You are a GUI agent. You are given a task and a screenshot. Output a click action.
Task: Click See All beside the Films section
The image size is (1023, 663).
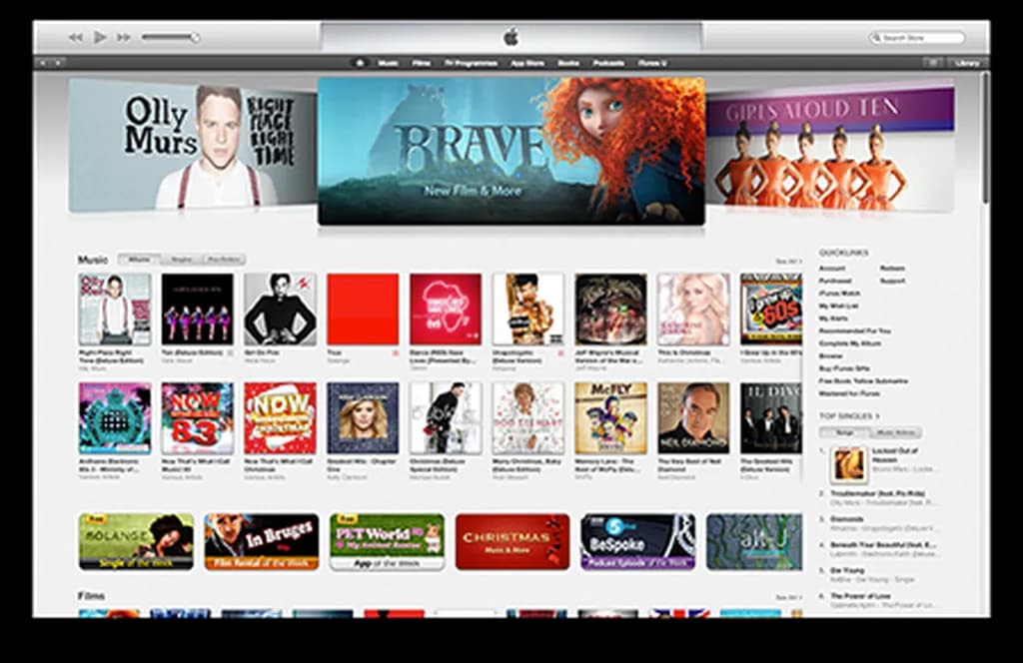pyautogui.click(x=788, y=597)
